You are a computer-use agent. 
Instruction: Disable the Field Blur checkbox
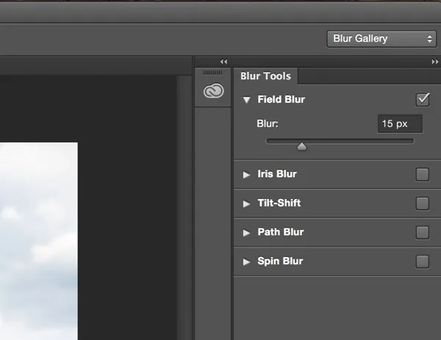click(x=423, y=99)
